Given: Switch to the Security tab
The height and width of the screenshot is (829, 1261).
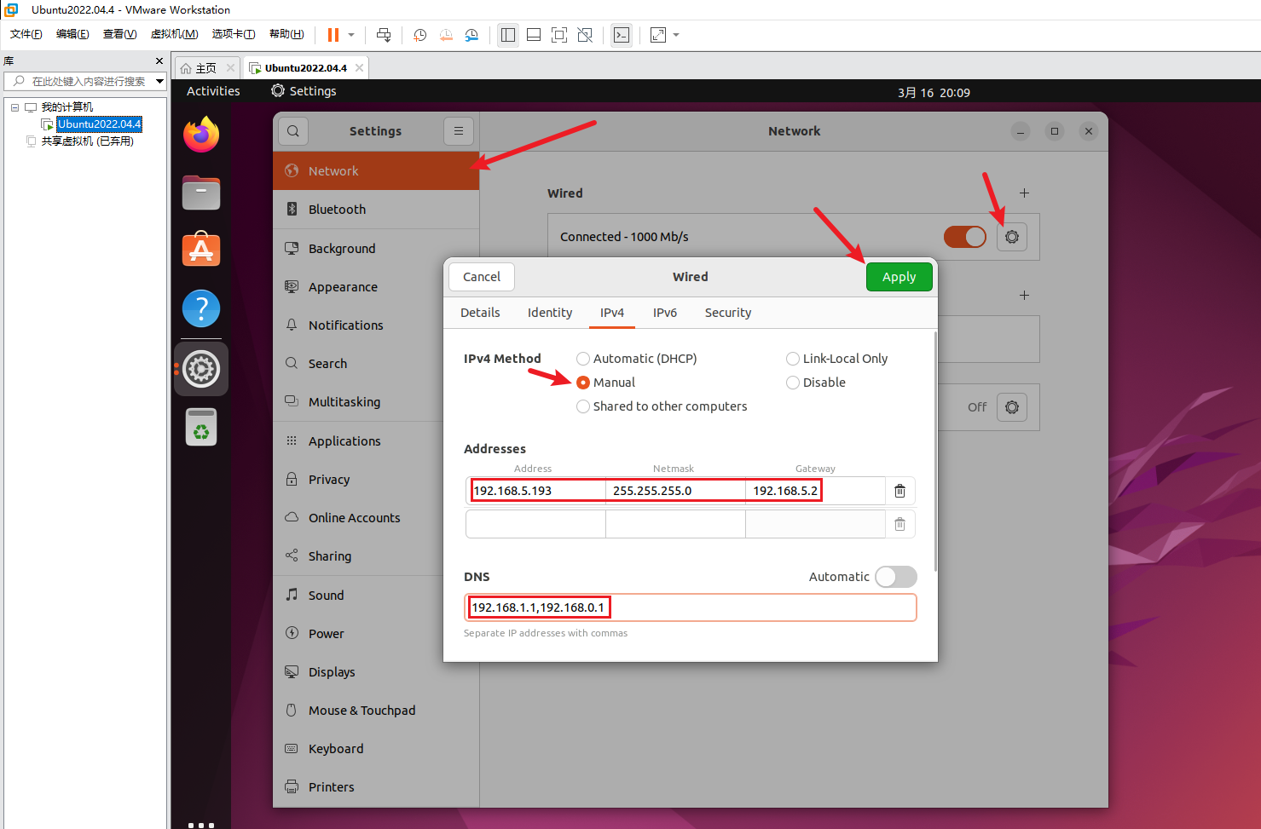Looking at the screenshot, I should [728, 313].
